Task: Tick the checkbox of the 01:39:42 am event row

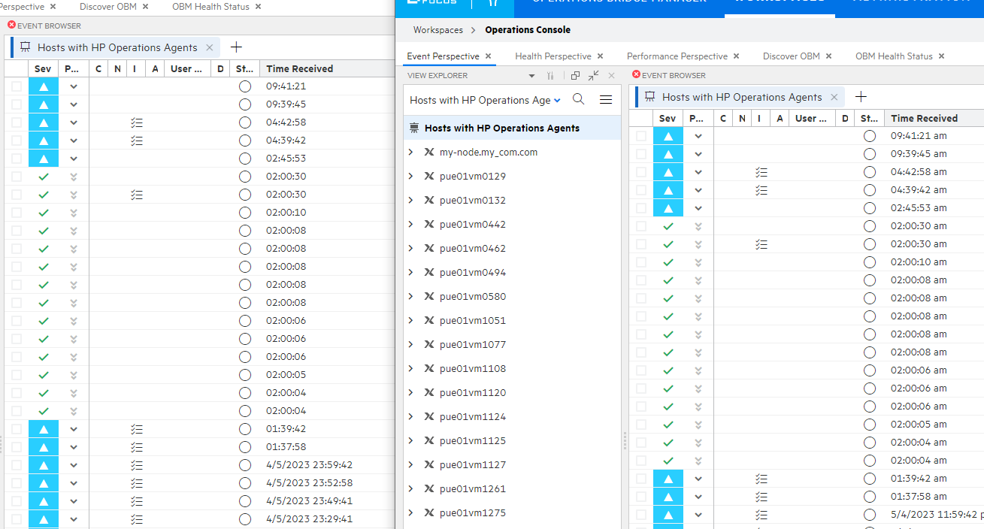Action: point(640,478)
